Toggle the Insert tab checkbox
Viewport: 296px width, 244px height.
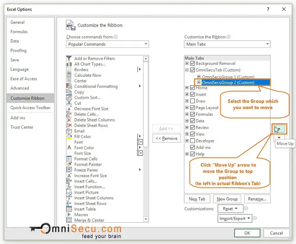[193, 94]
